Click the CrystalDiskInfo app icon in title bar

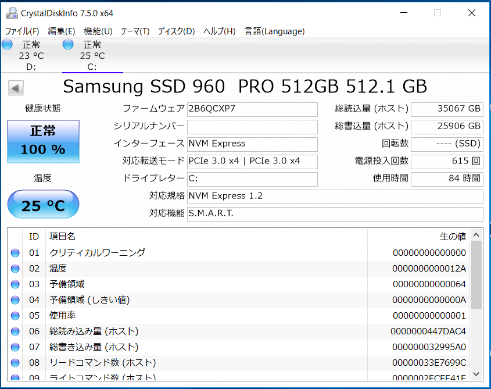coord(12,13)
